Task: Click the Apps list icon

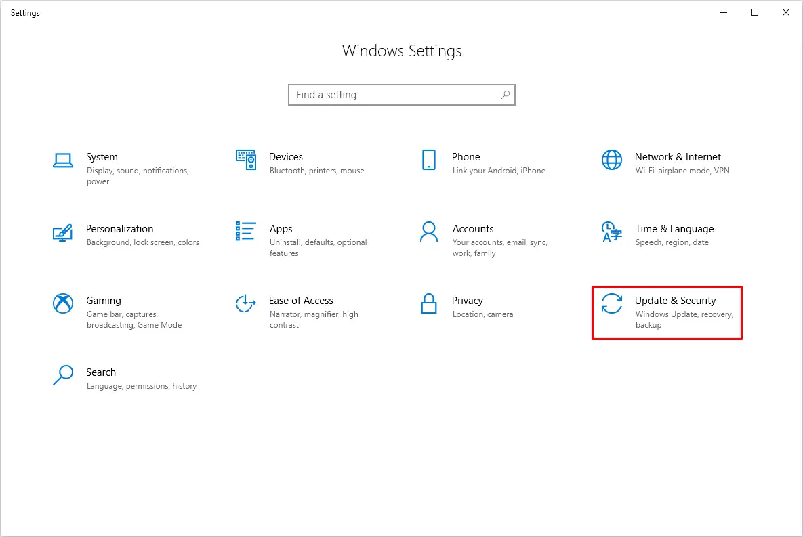Action: pos(246,232)
